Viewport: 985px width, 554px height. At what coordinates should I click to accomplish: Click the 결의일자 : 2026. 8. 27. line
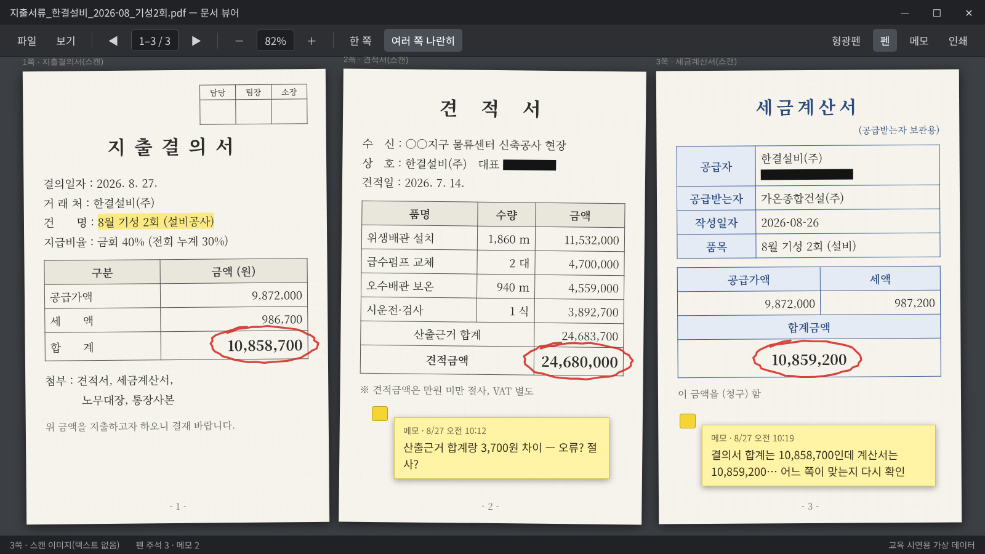(x=100, y=183)
